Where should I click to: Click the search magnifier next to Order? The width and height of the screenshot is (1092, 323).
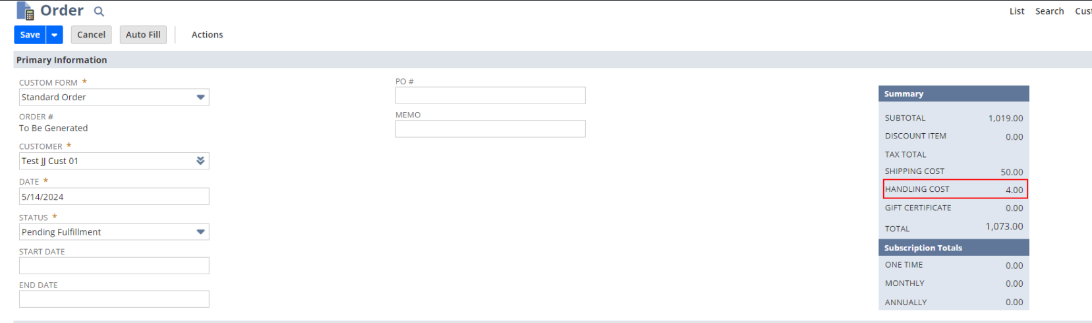(x=99, y=11)
